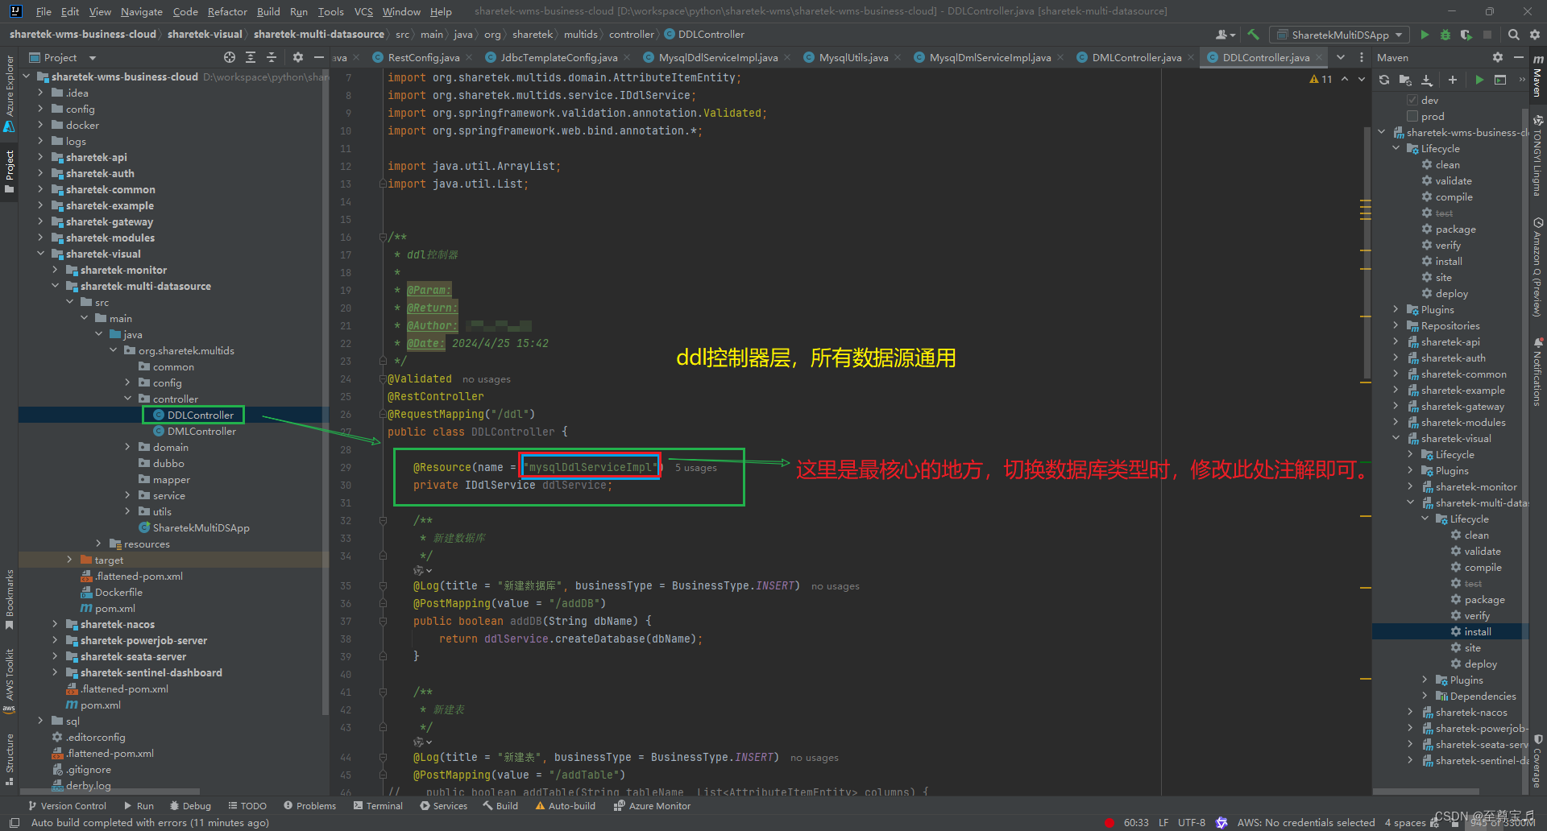Enable the prod Maven profile
This screenshot has height=831, width=1547.
1412,118
